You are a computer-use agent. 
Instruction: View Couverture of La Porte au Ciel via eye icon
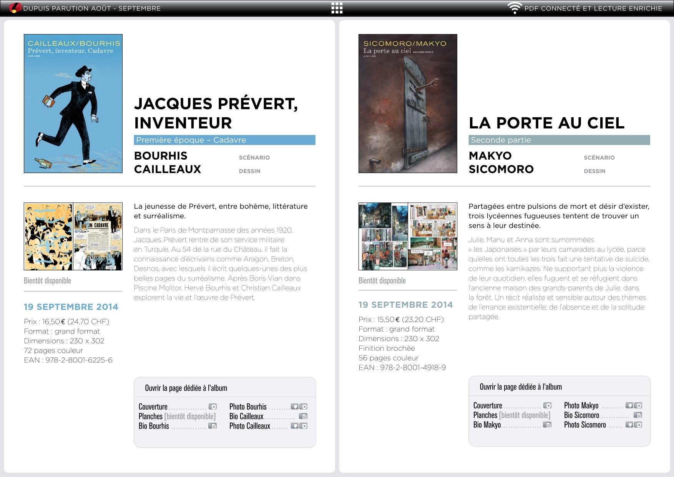tap(547, 405)
